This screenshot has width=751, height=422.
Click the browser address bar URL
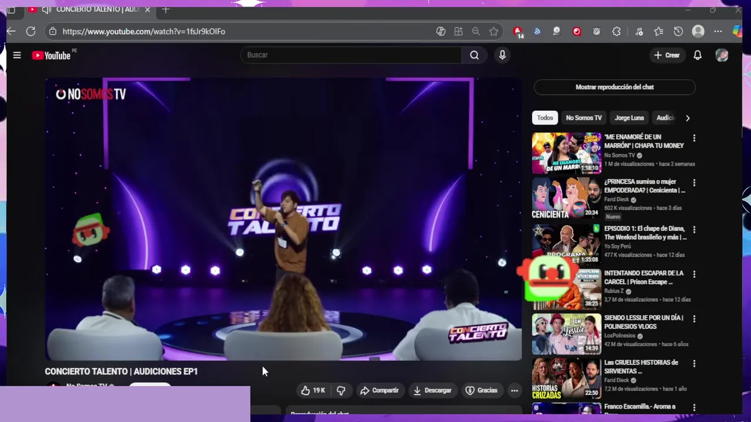pos(144,32)
